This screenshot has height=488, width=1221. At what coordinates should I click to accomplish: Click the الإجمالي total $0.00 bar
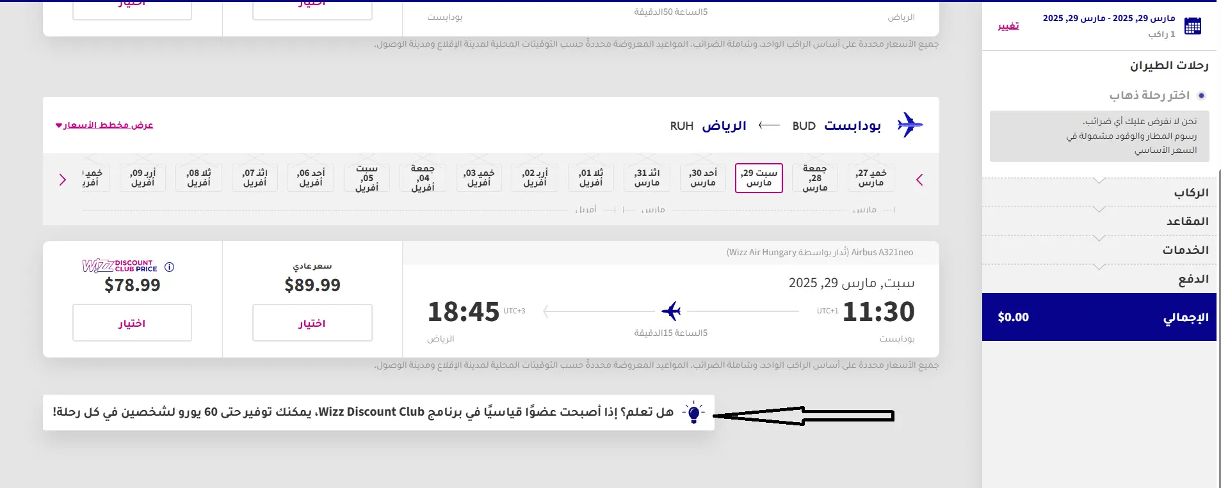pyautogui.click(x=1099, y=317)
